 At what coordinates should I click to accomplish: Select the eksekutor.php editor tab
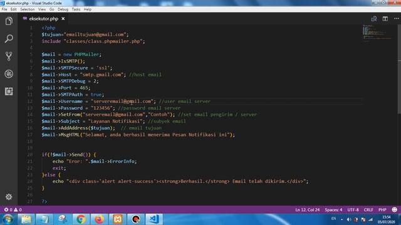(x=43, y=19)
